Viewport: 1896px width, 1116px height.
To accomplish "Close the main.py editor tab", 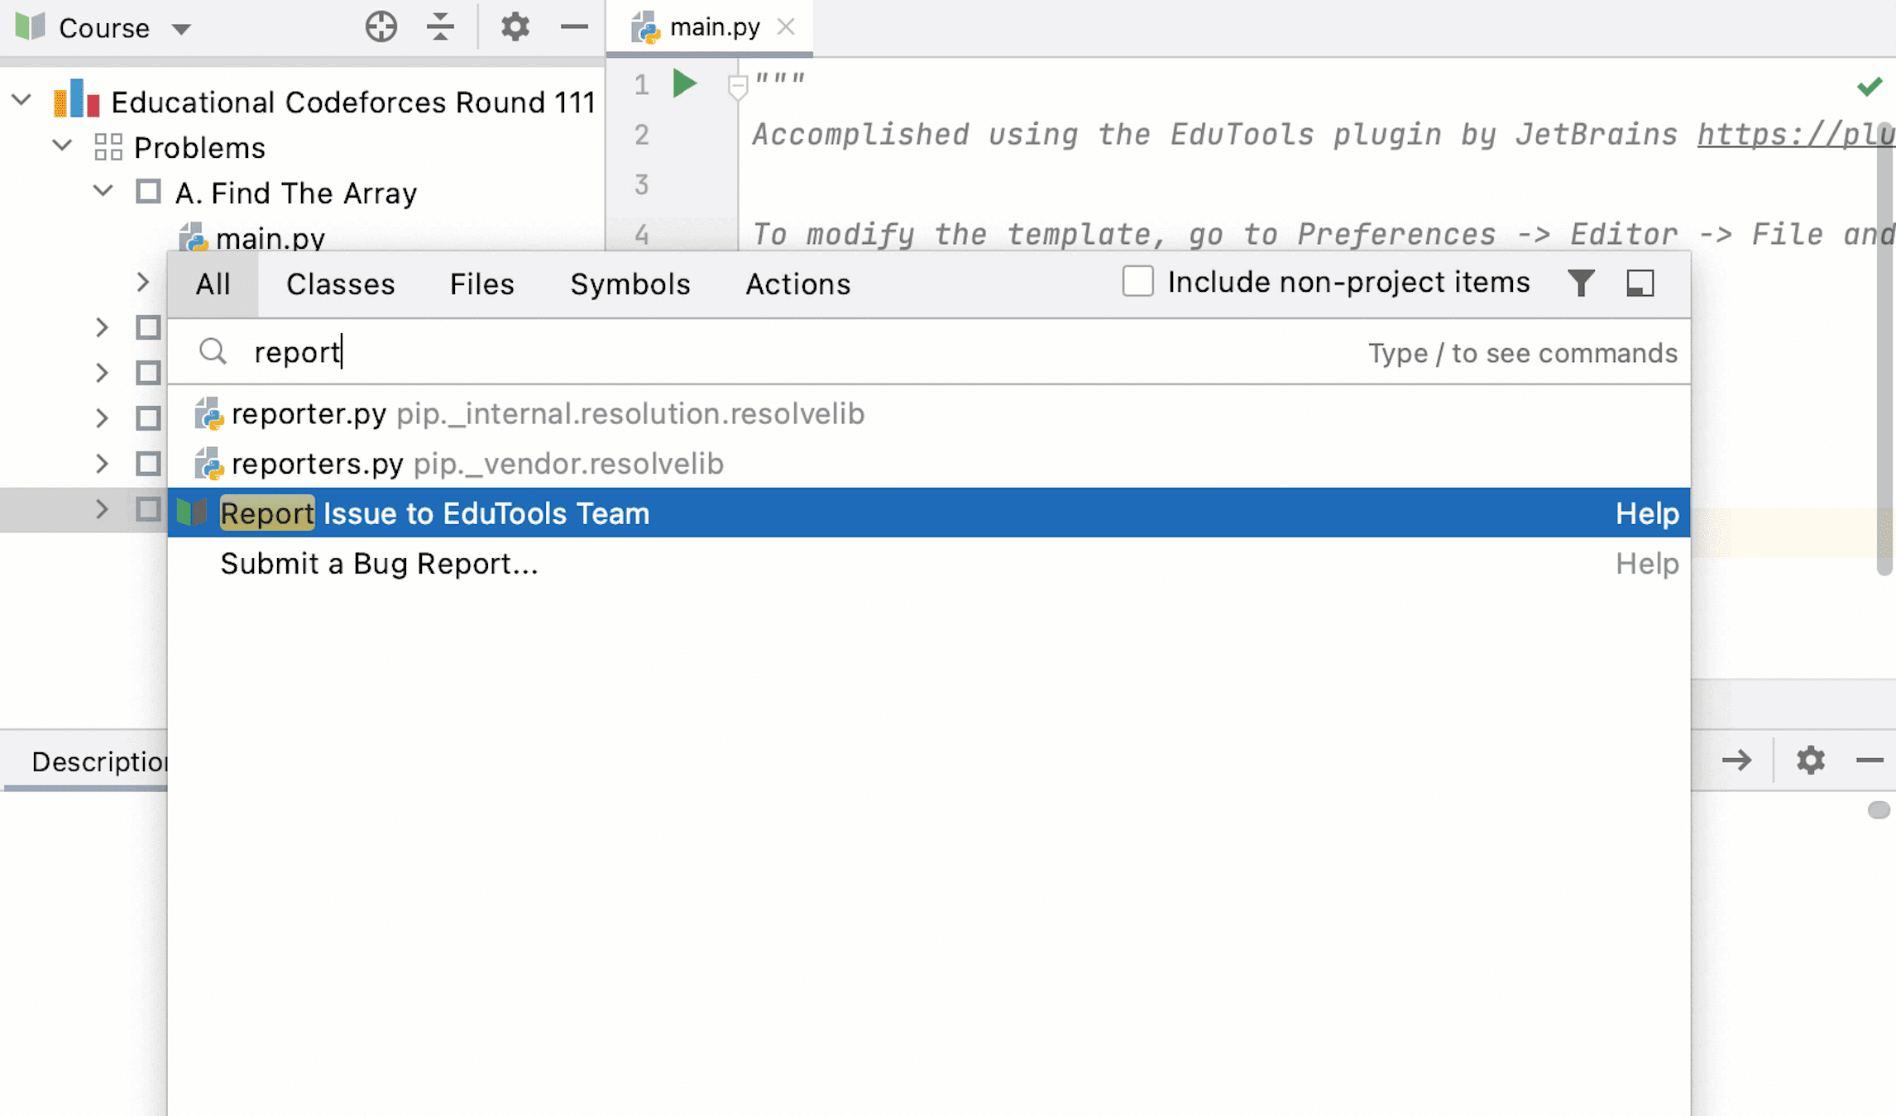I will pos(786,26).
